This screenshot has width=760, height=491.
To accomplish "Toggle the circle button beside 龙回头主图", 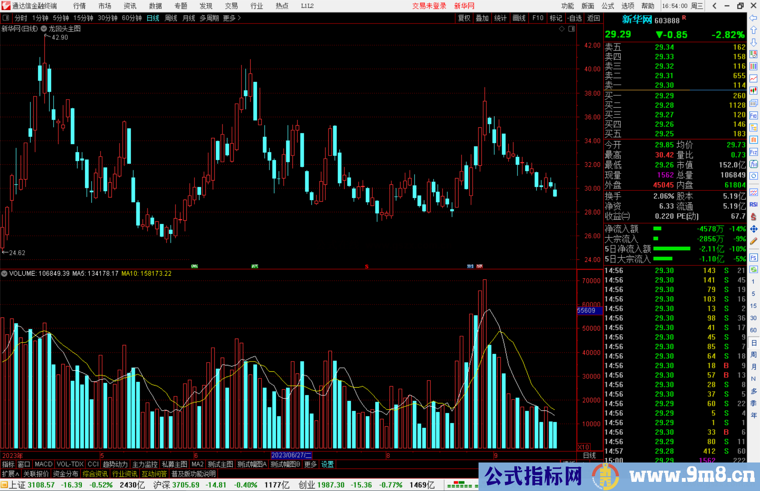I will click(44, 29).
